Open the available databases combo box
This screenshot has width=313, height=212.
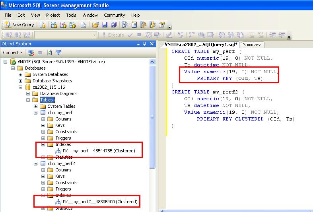pyautogui.click(x=65, y=35)
